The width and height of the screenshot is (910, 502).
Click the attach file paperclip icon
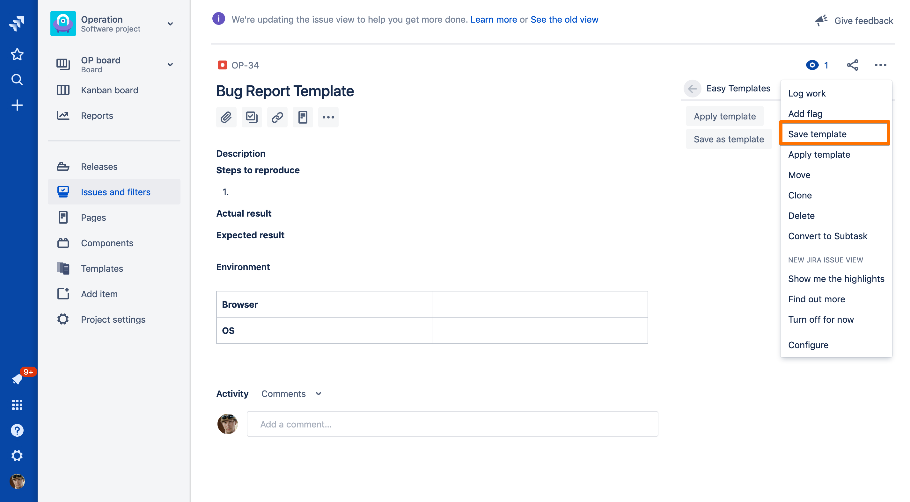226,117
